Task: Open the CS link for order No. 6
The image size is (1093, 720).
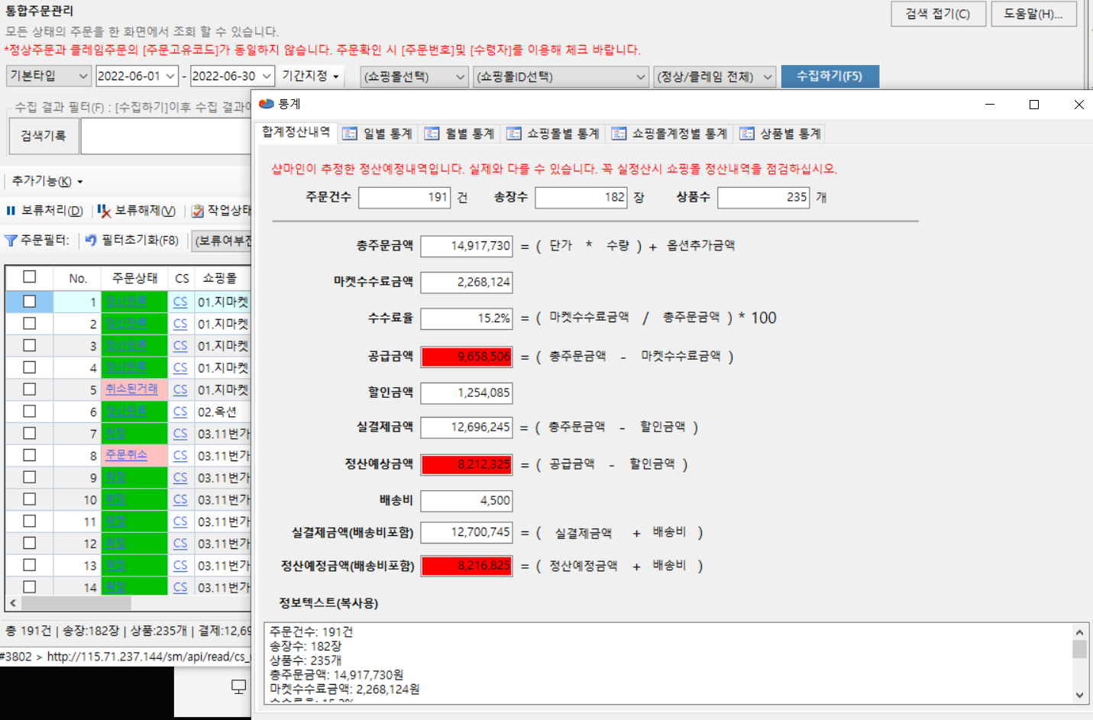Action: coord(180,412)
